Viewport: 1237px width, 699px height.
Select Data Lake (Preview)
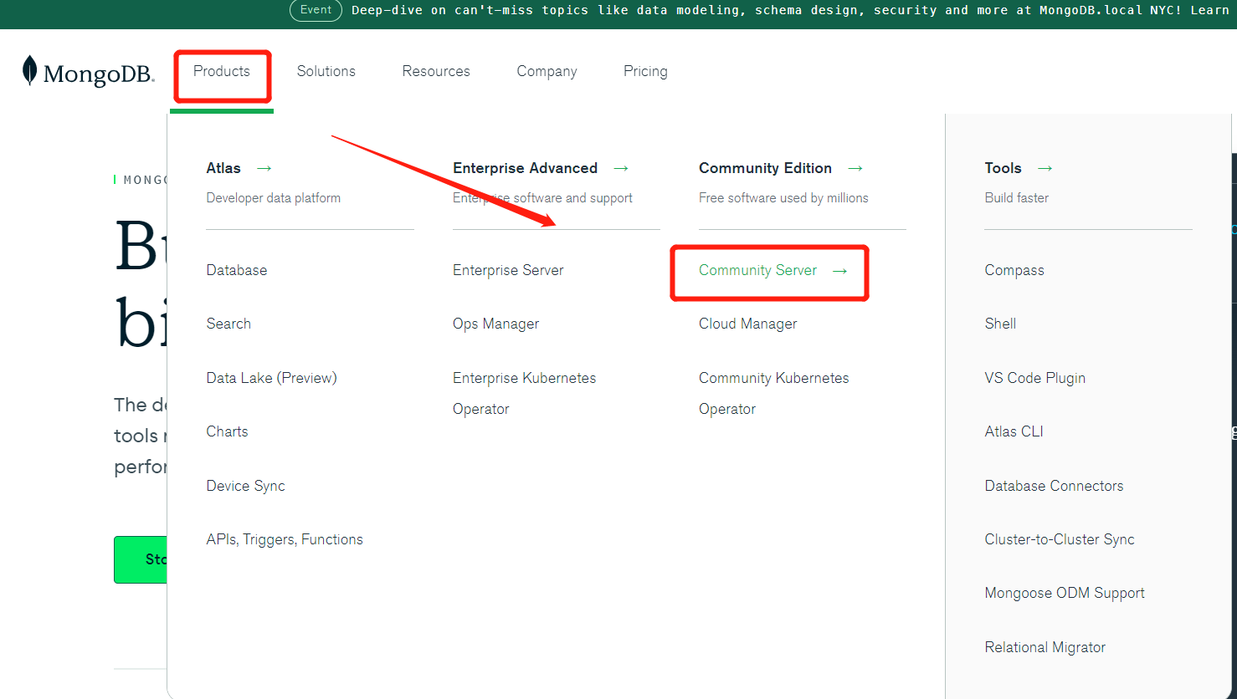pos(271,378)
